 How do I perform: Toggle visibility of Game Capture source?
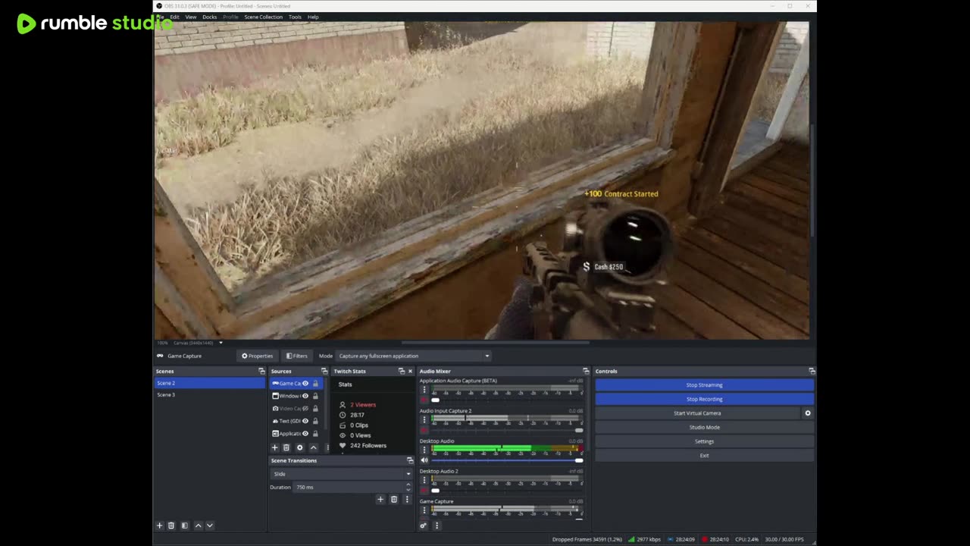tap(305, 384)
